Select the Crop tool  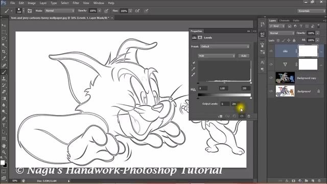tap(4, 52)
